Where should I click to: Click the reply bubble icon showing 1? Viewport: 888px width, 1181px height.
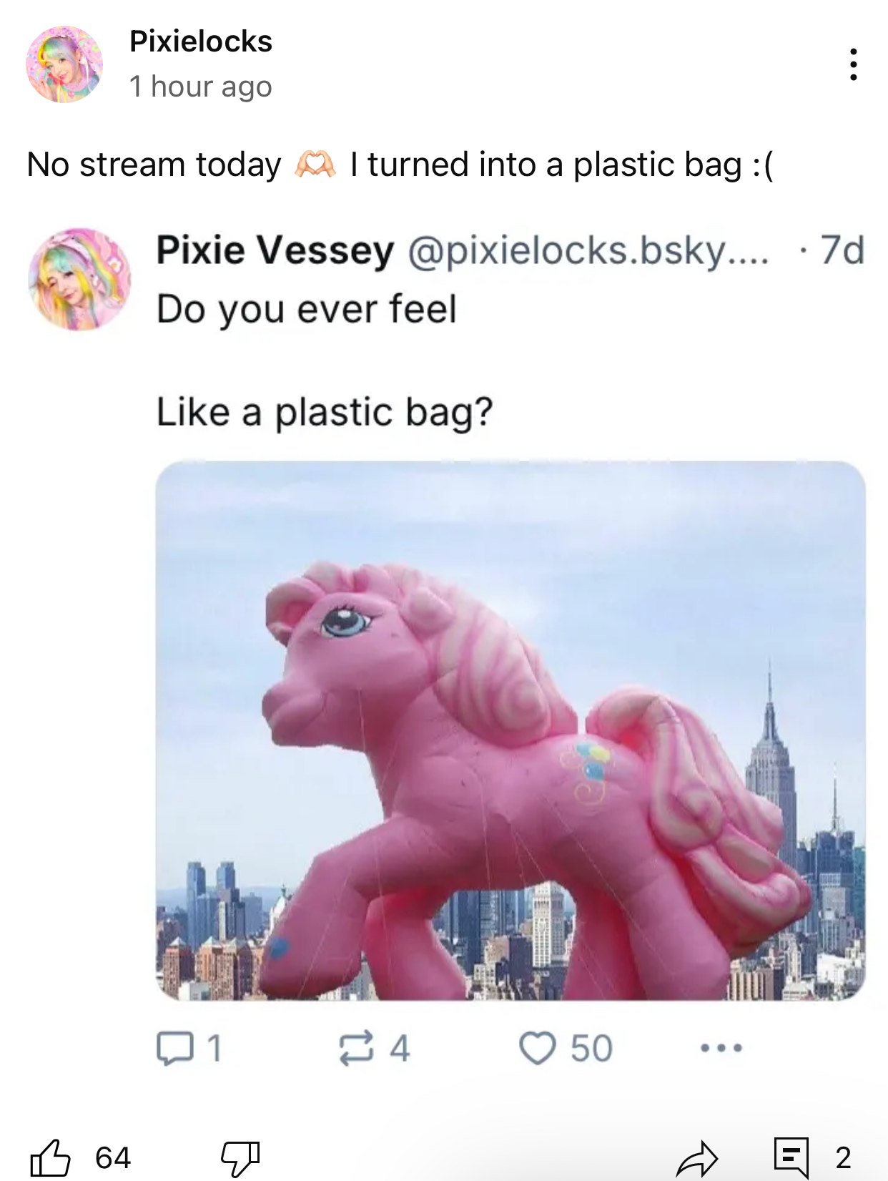[174, 1049]
